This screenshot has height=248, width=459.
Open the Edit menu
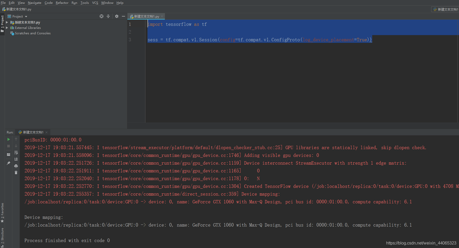coord(12,3)
